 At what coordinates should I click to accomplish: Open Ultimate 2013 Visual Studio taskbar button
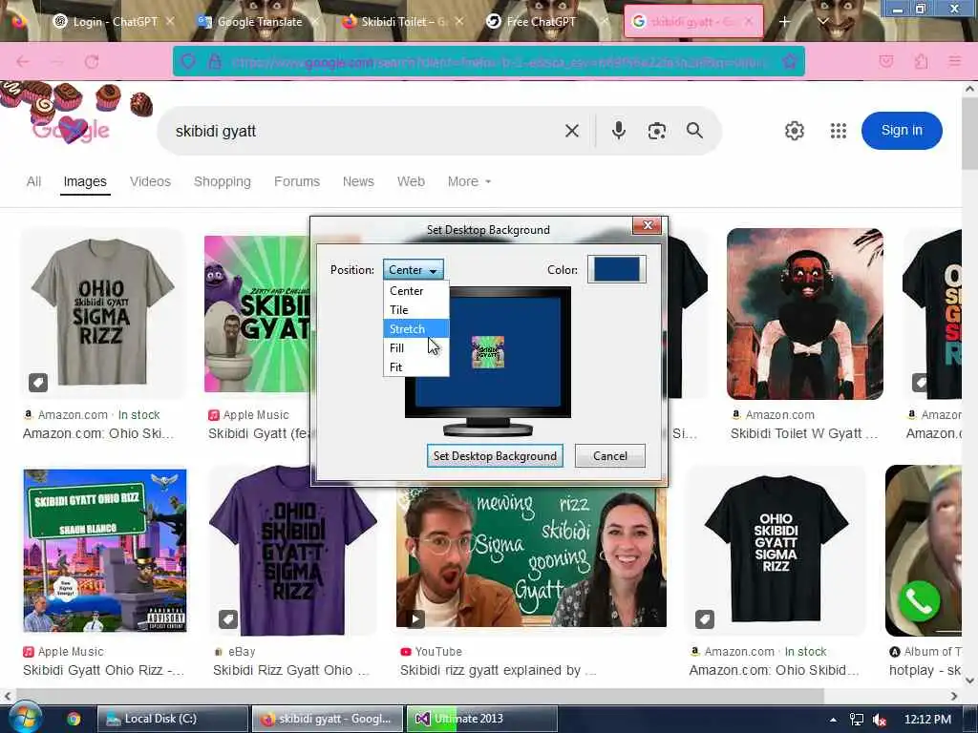tap(482, 719)
